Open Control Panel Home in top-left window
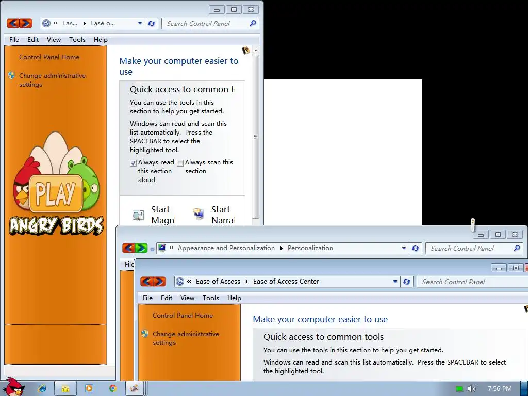 click(49, 57)
